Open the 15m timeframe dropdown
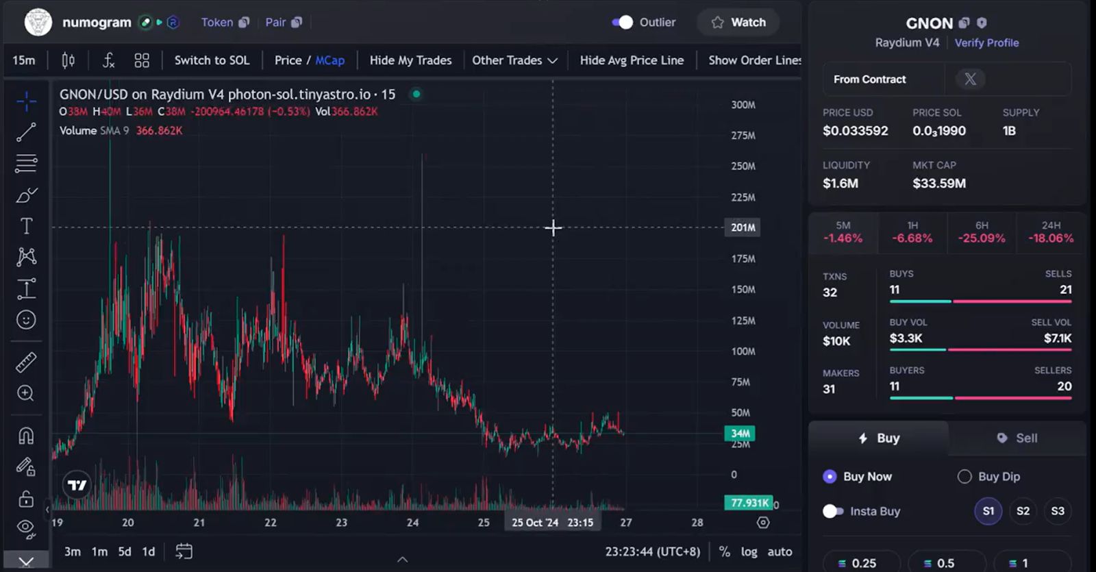 [x=24, y=60]
